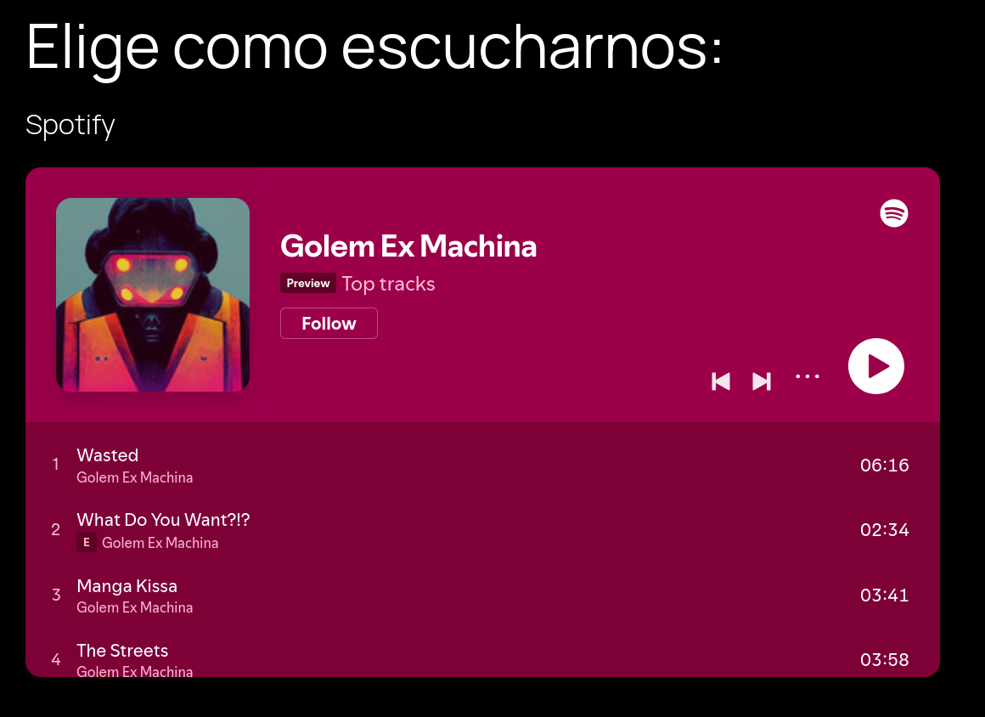
Task: Open the artist link under Manga Kissa
Action: 134,607
